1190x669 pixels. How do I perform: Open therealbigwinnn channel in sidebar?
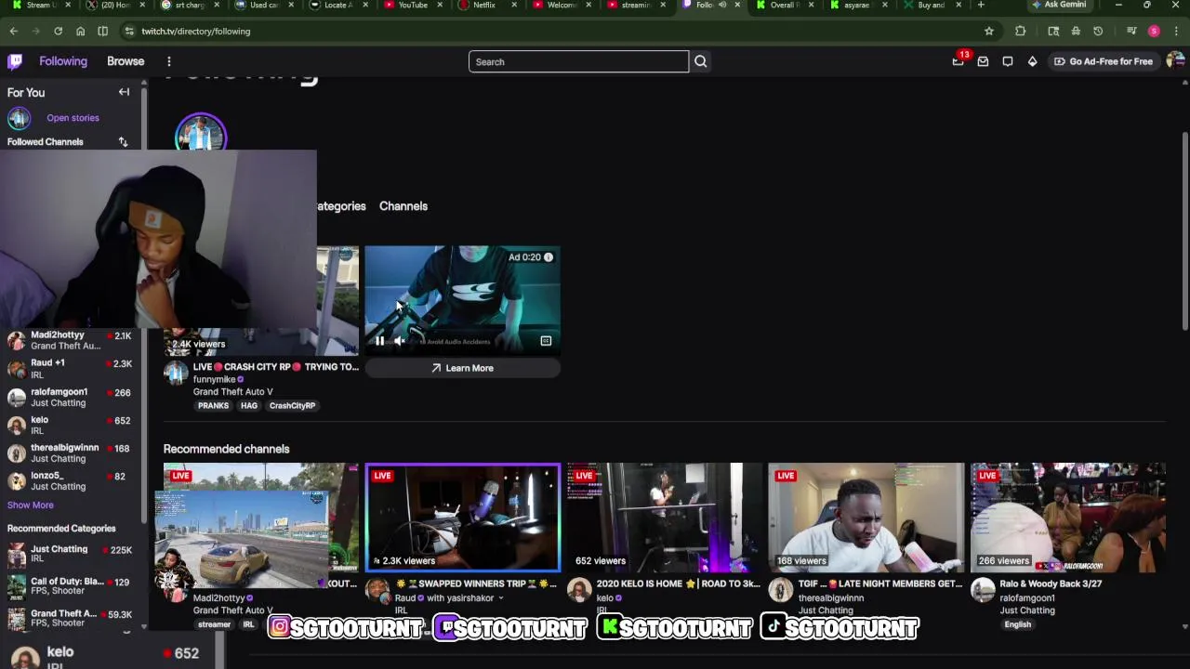(x=71, y=453)
